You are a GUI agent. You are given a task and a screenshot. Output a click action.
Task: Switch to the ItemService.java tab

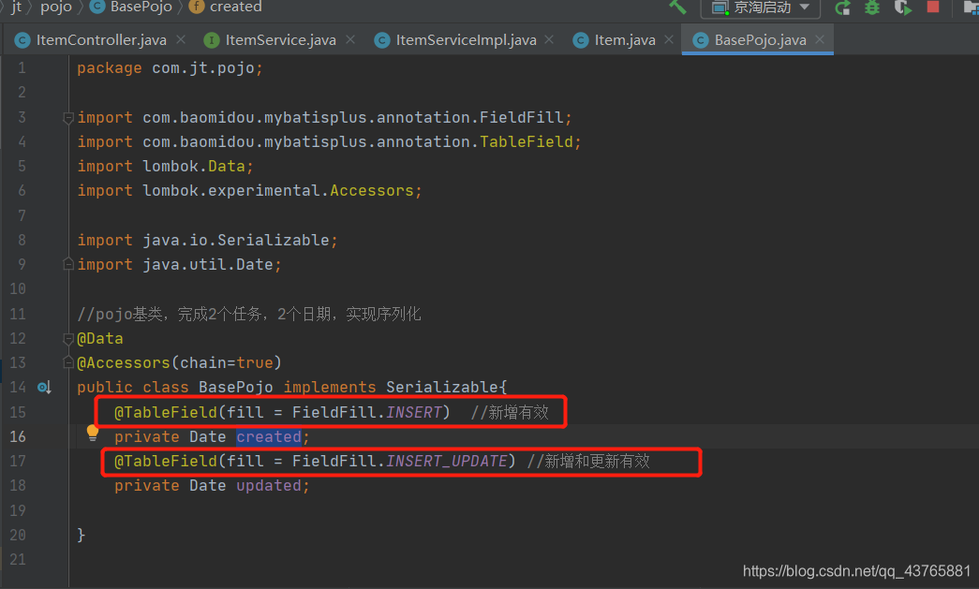280,40
